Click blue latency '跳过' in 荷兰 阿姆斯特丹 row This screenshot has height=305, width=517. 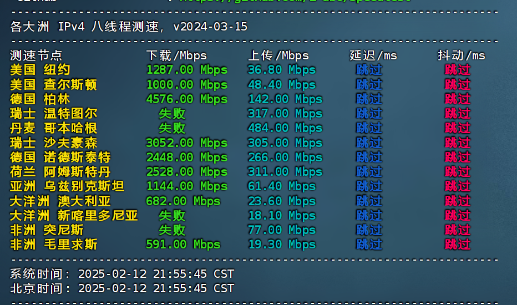click(x=369, y=172)
